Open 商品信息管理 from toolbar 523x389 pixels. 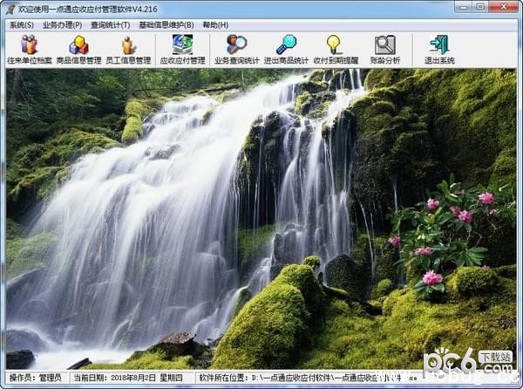[x=78, y=49]
